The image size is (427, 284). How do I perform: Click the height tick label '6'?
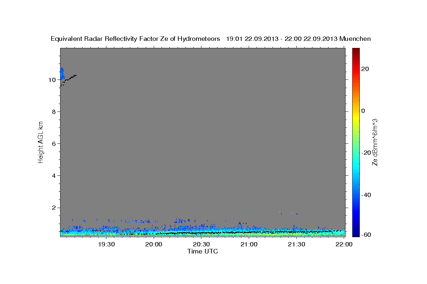coord(54,144)
